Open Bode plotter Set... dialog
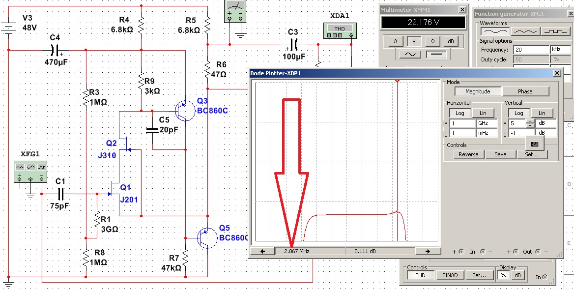The width and height of the screenshot is (574, 290). 532,154
